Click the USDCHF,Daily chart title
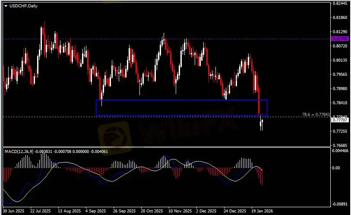 pos(22,5)
